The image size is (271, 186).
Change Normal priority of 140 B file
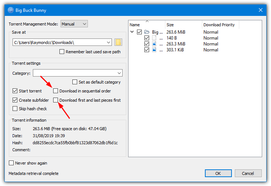coord(211,38)
